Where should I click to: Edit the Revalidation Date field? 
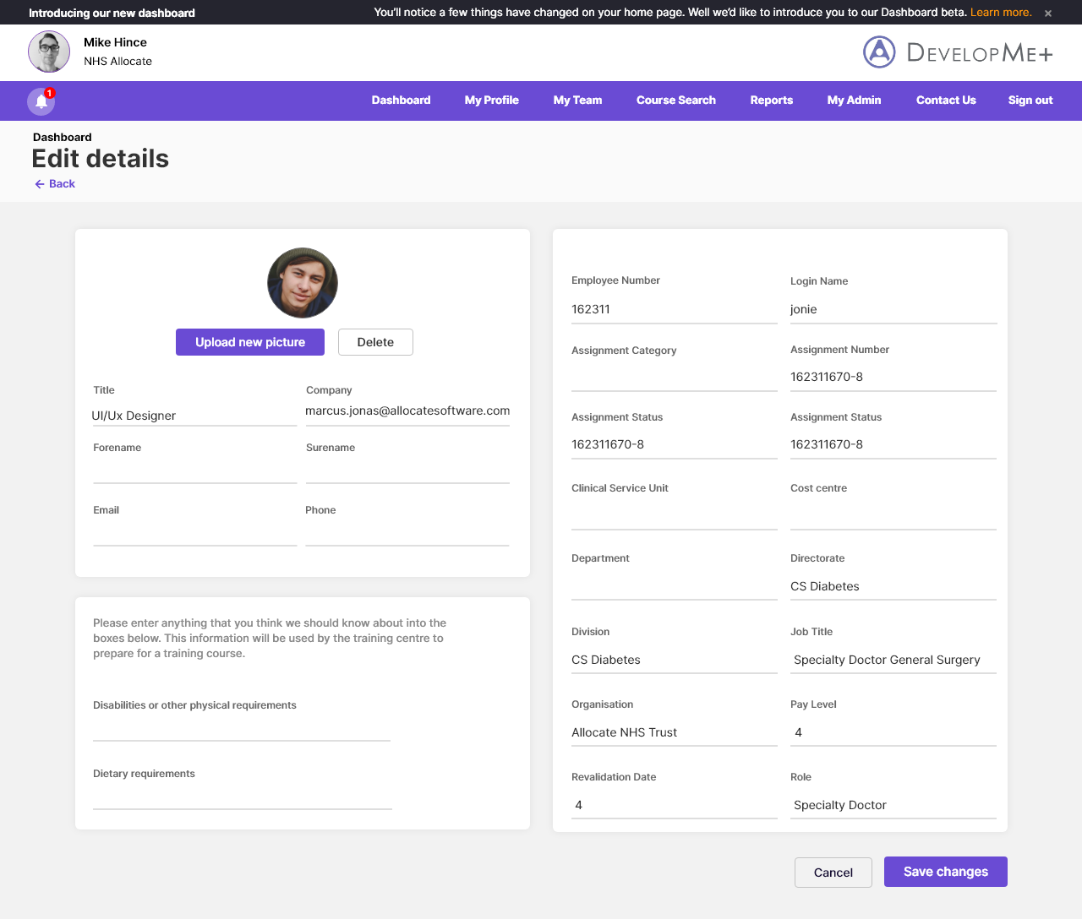tap(675, 806)
